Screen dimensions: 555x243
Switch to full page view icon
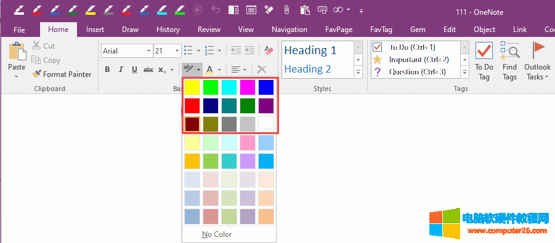point(251,10)
